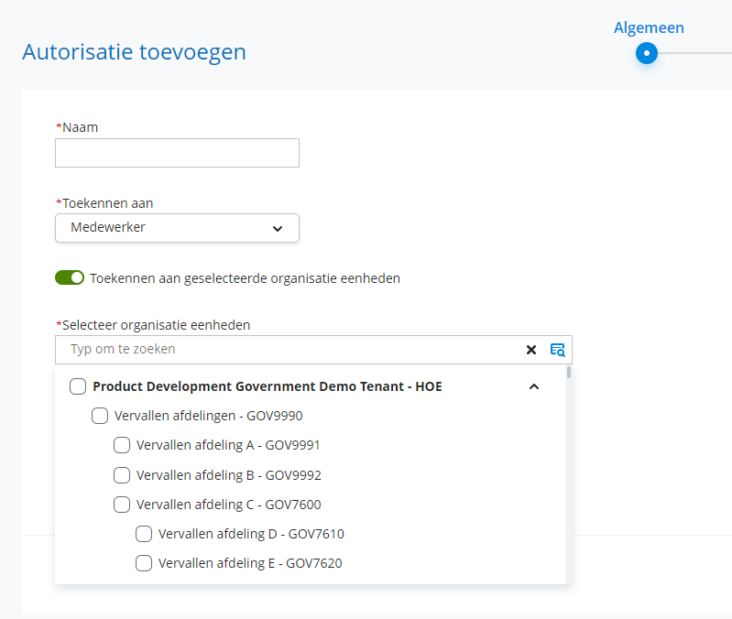Select Vervallen afdeling A checkbox

point(122,445)
